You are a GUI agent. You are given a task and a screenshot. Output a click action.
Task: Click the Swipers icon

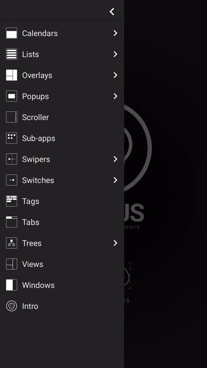(x=11, y=159)
